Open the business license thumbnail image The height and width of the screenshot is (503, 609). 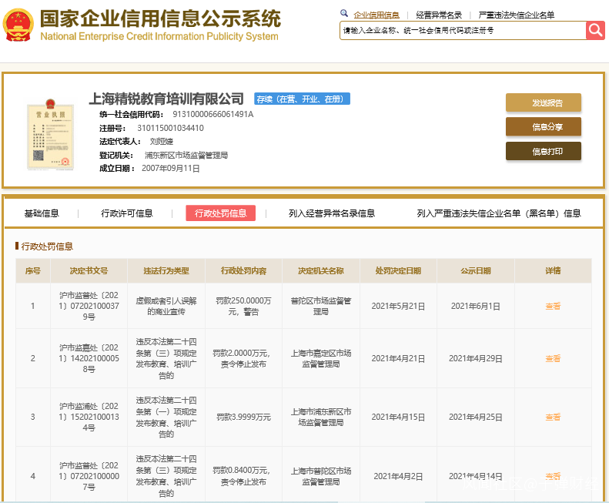click(x=48, y=134)
